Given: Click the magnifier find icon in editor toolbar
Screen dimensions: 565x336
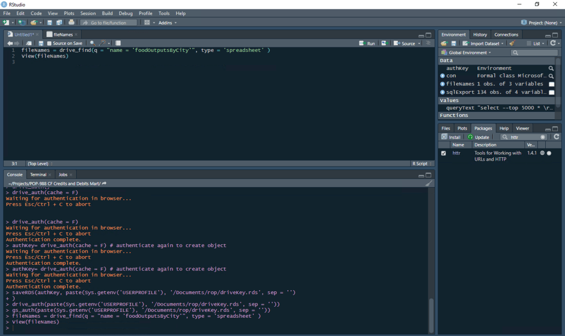Looking at the screenshot, I should pos(92,43).
